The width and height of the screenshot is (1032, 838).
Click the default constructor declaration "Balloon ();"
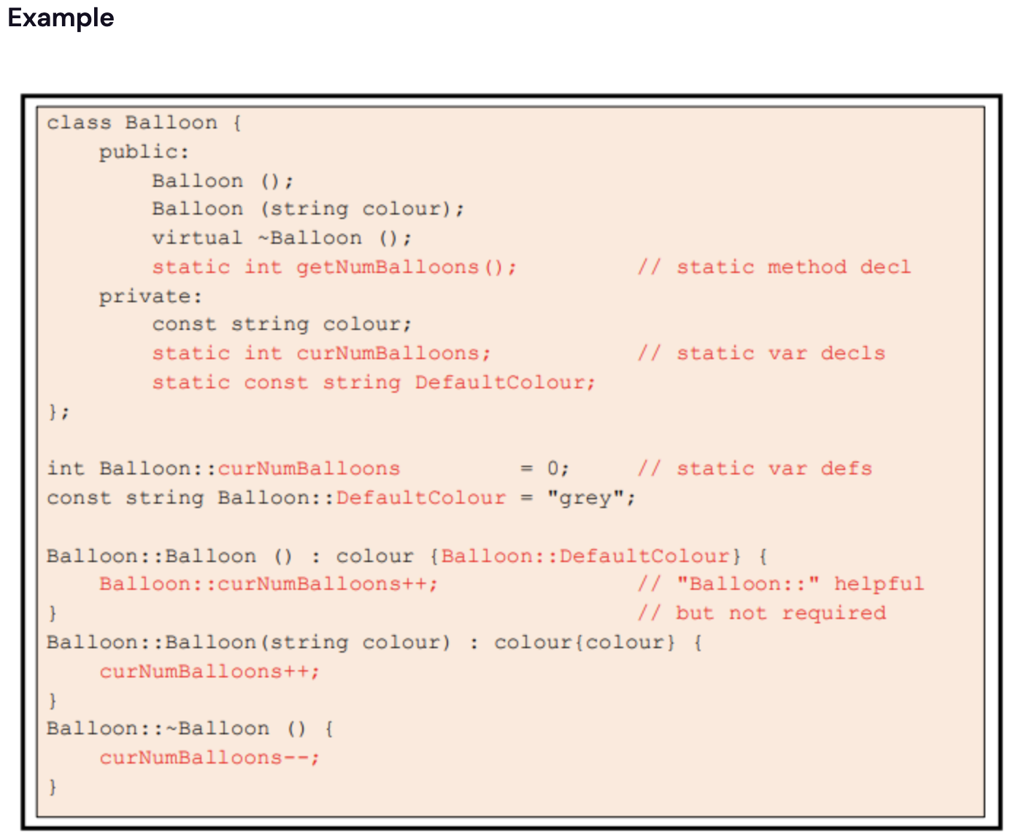[x=223, y=181]
